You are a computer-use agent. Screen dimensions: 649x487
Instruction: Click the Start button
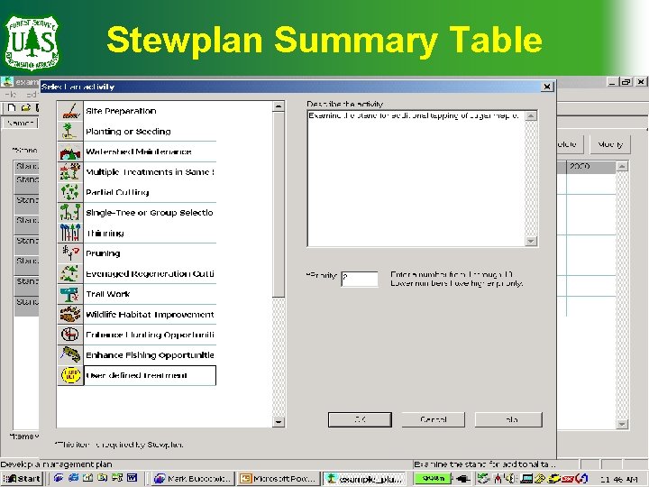click(22, 479)
